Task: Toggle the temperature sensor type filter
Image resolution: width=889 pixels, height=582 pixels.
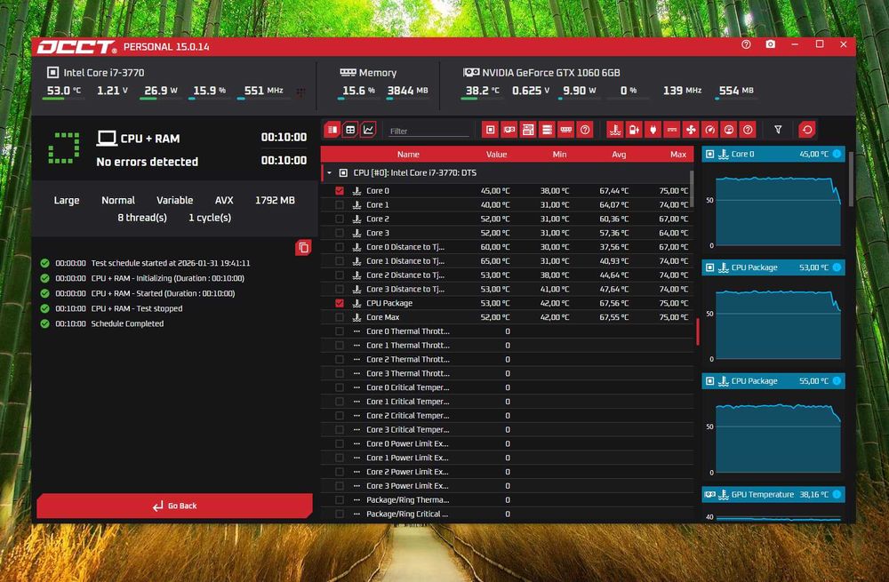Action: [x=615, y=130]
